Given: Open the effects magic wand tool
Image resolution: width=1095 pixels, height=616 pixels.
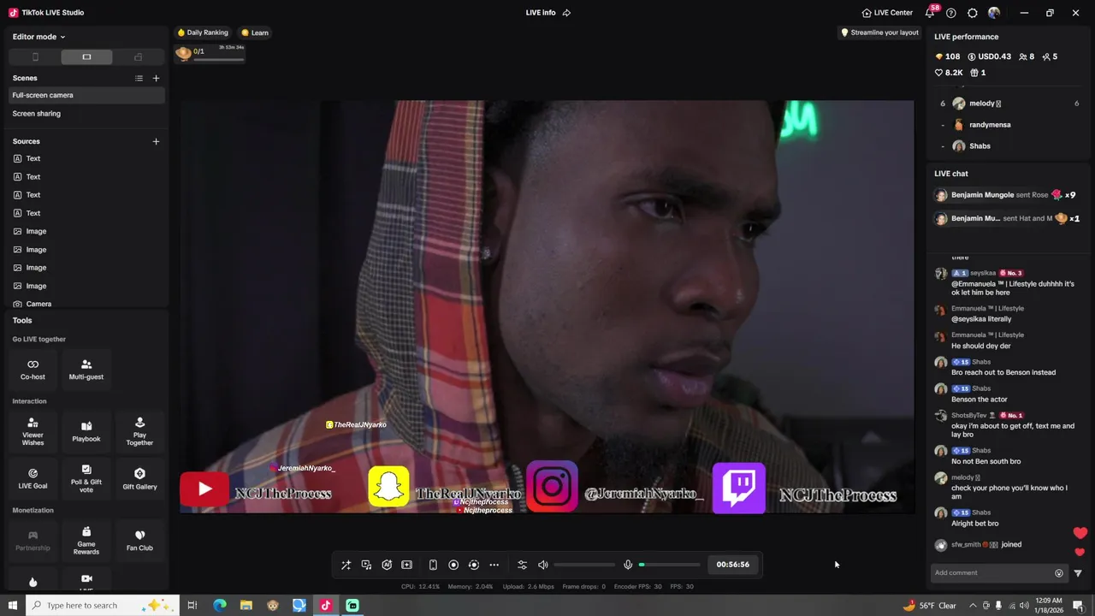Looking at the screenshot, I should click(346, 565).
